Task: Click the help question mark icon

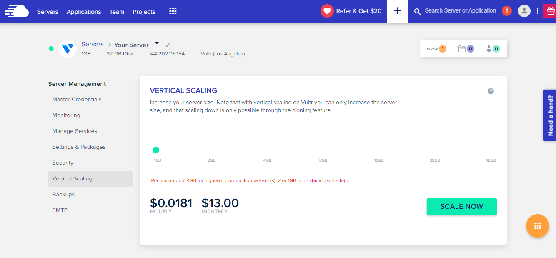Action: [x=491, y=91]
